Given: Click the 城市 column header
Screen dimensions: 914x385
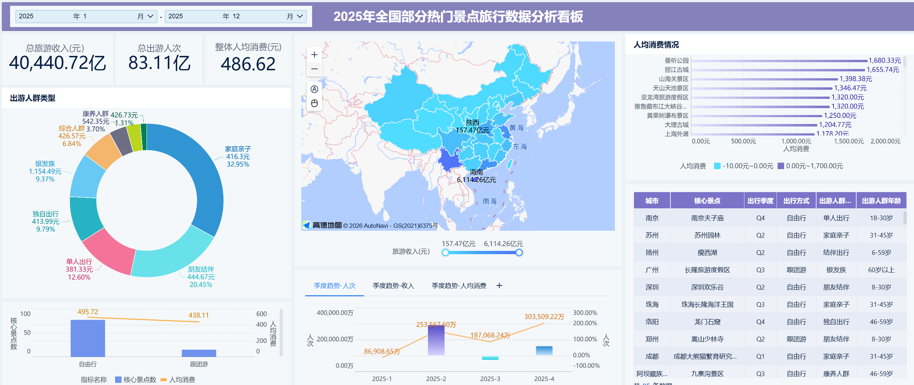Looking at the screenshot, I should click(x=652, y=201).
